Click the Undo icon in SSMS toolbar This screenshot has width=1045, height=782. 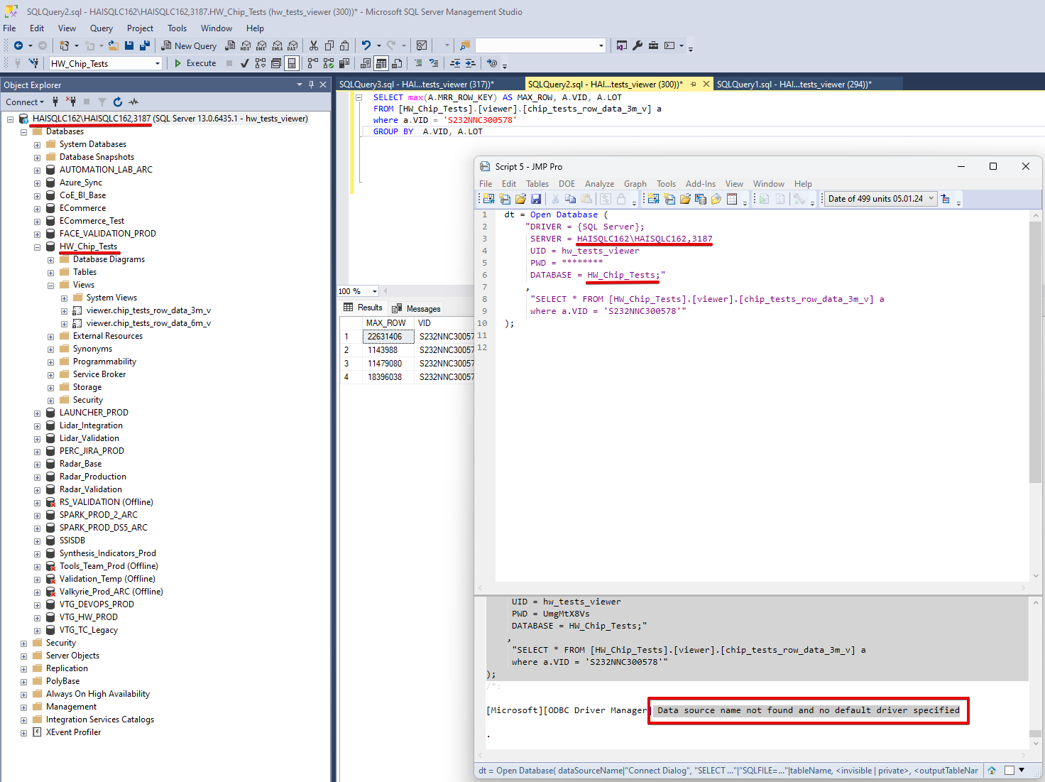point(366,45)
